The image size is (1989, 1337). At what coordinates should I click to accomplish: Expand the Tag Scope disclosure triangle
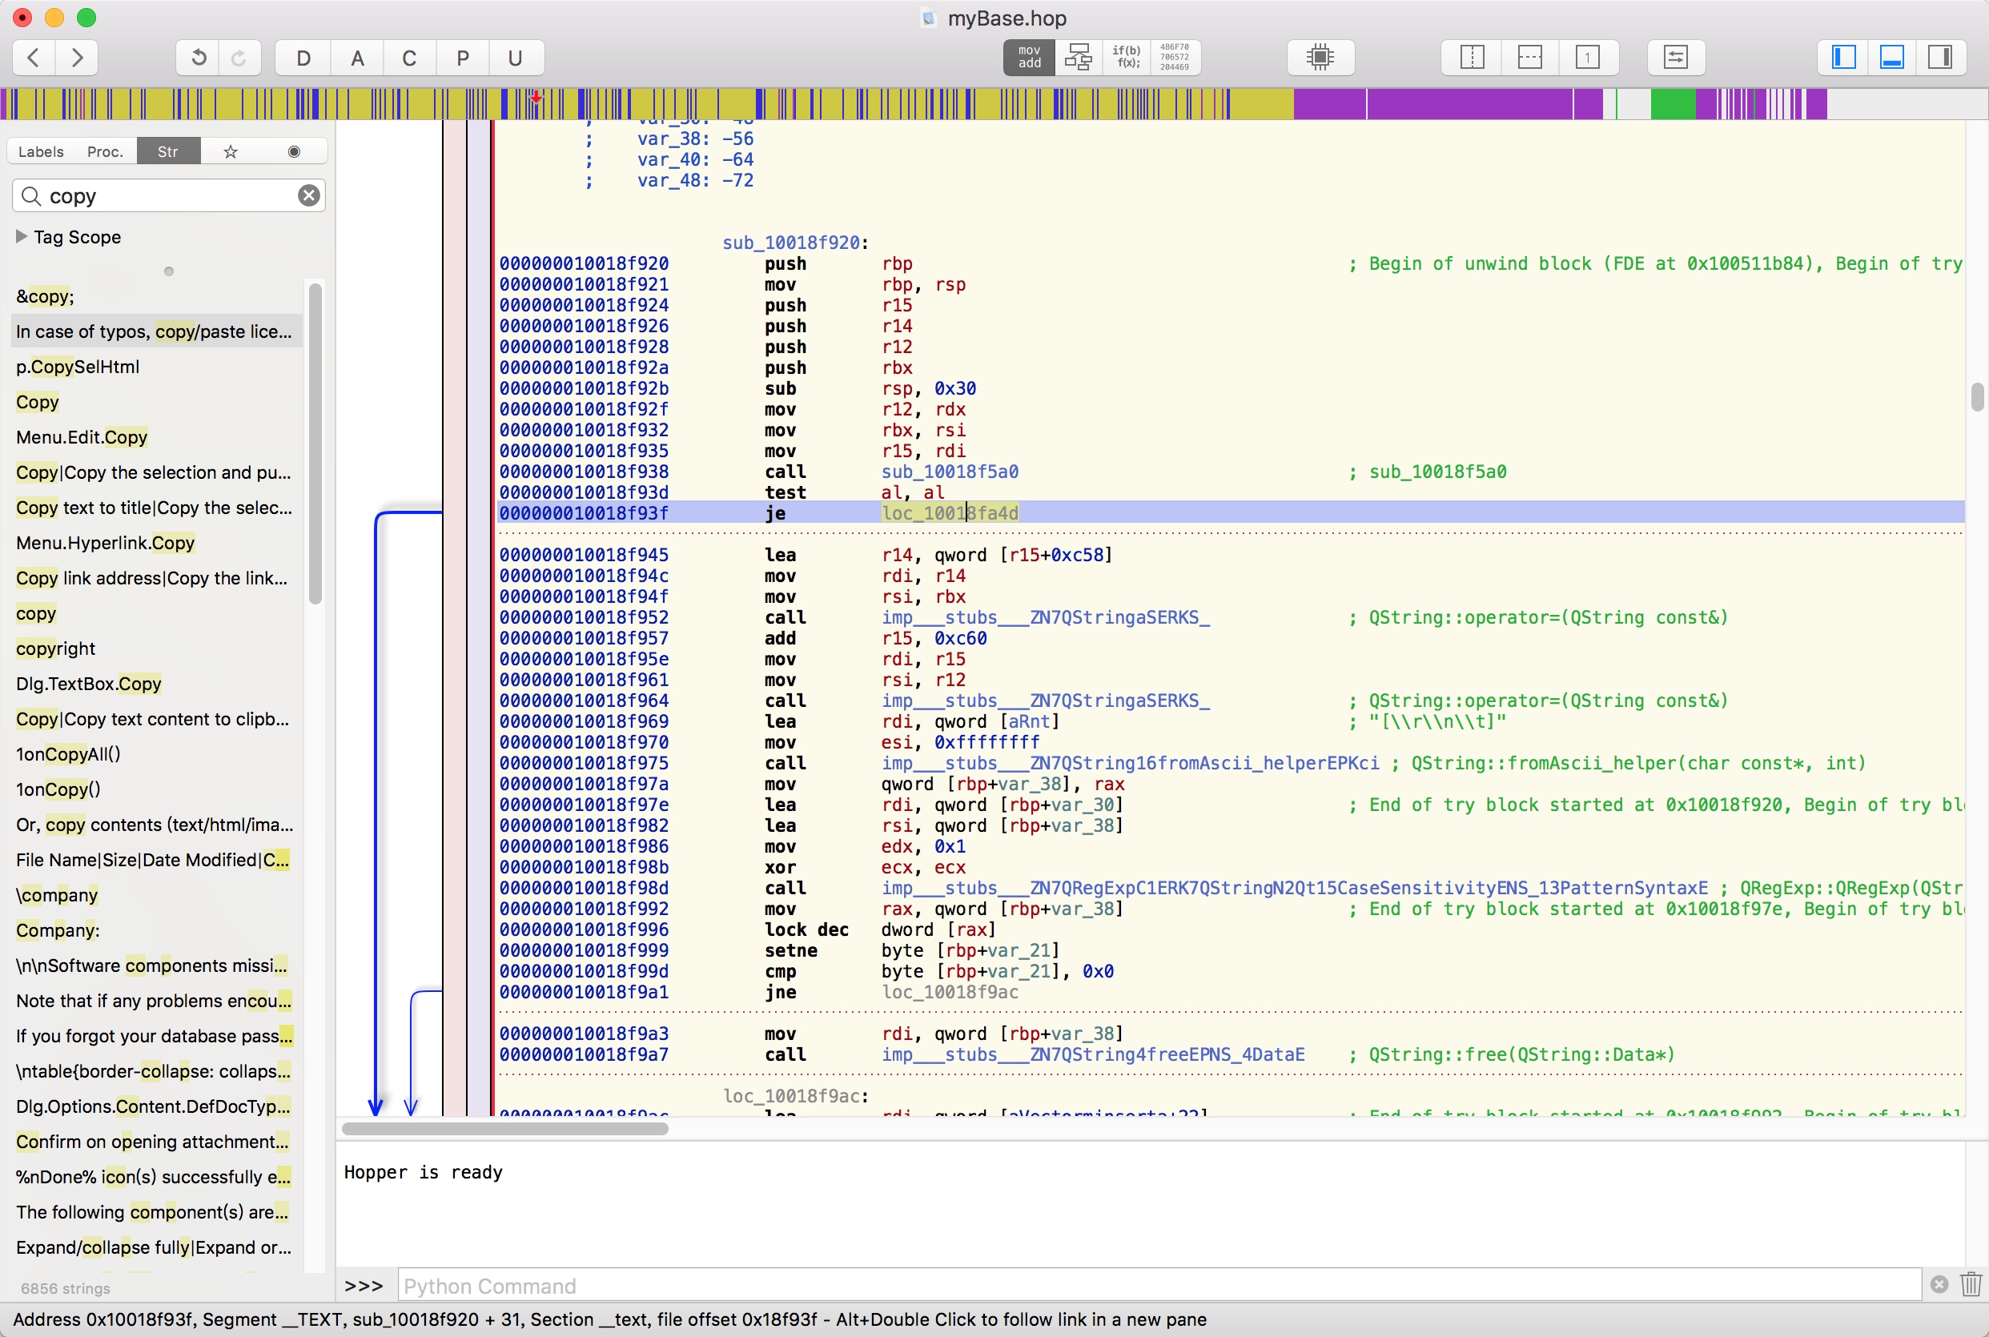coord(22,236)
